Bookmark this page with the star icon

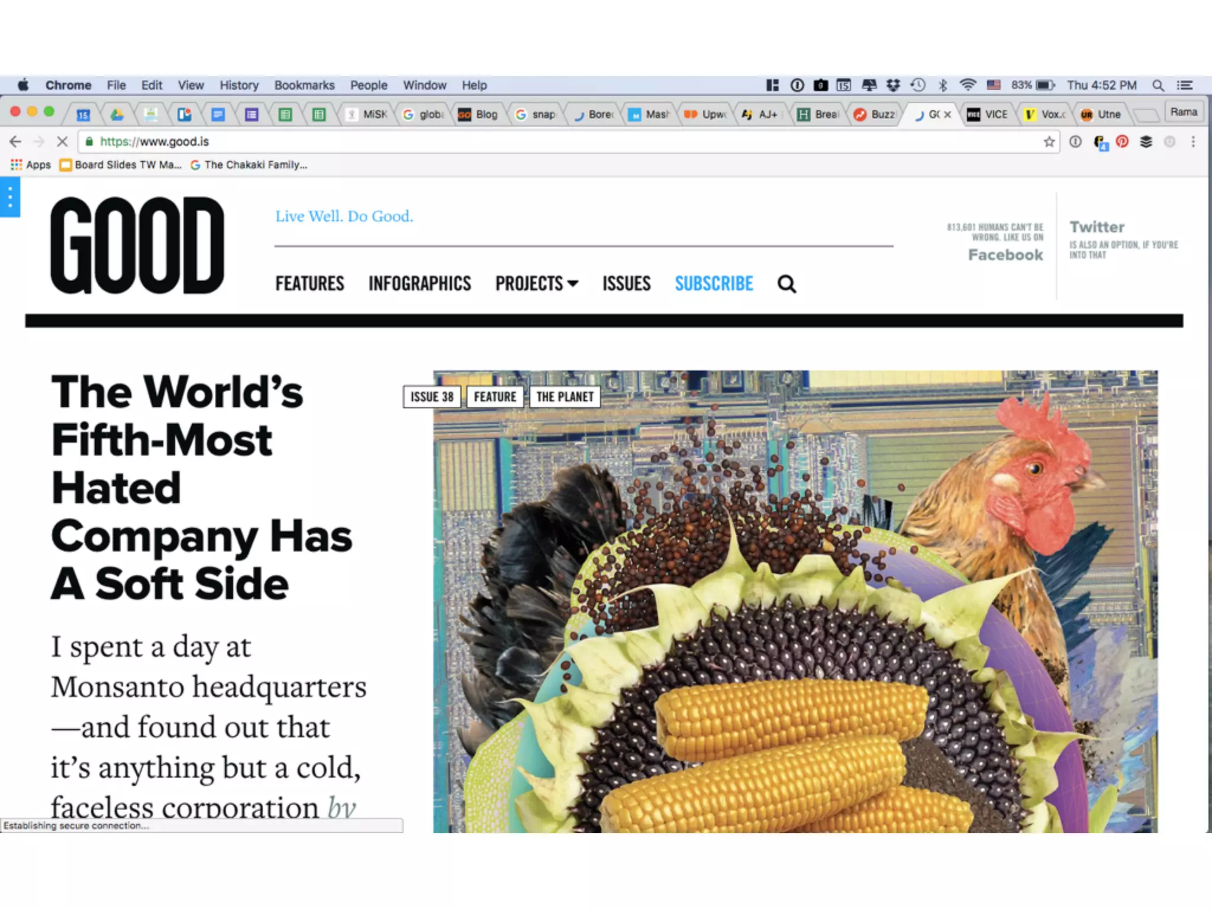1049,141
